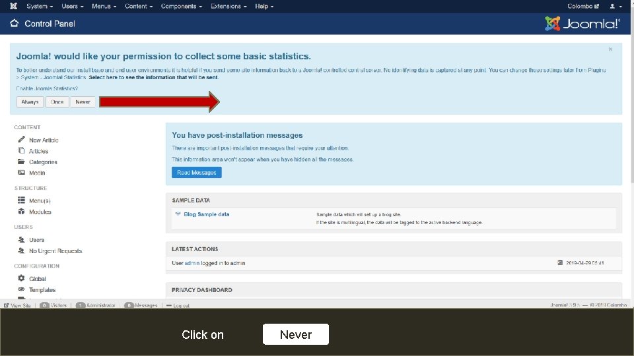Open the Colombo site link
The width and height of the screenshot is (634, 356).
pyautogui.click(x=582, y=6)
